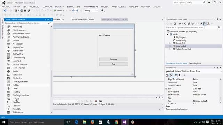Click Collapse All icon in Explorador de soluciones

point(189,24)
